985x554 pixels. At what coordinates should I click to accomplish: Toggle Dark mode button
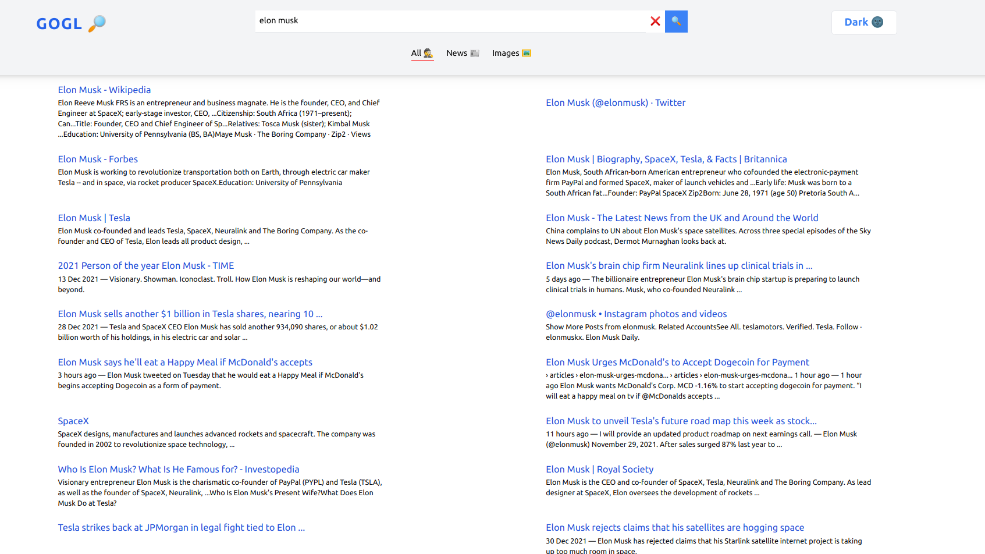[x=864, y=22]
